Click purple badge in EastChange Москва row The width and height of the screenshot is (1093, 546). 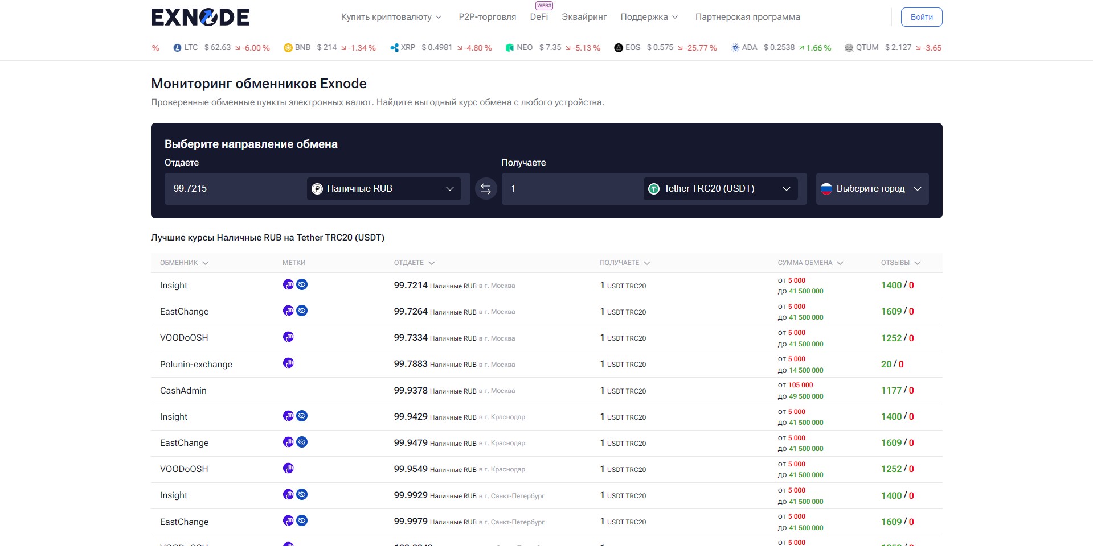pos(288,311)
